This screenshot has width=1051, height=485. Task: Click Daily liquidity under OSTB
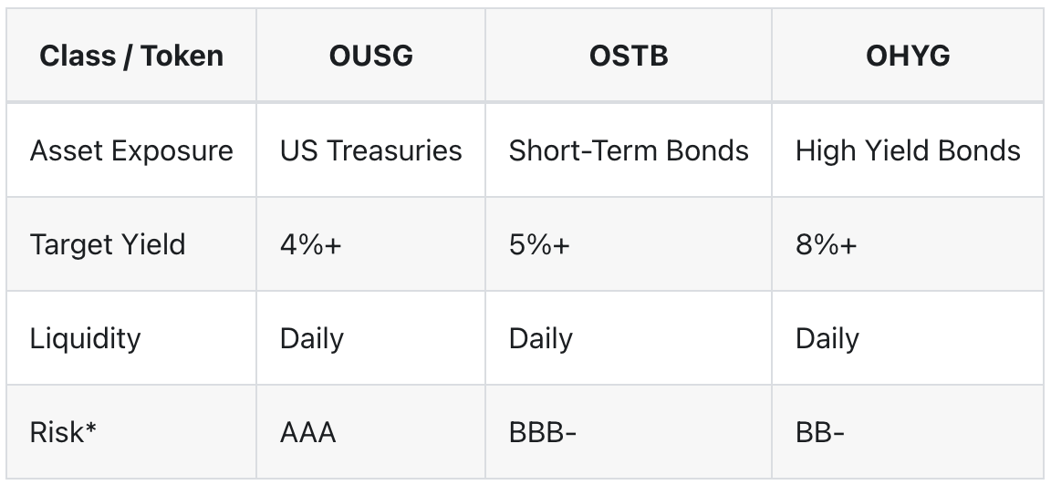tap(629, 337)
